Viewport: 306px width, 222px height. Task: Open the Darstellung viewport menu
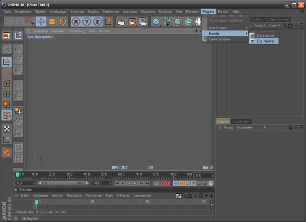coord(76,31)
